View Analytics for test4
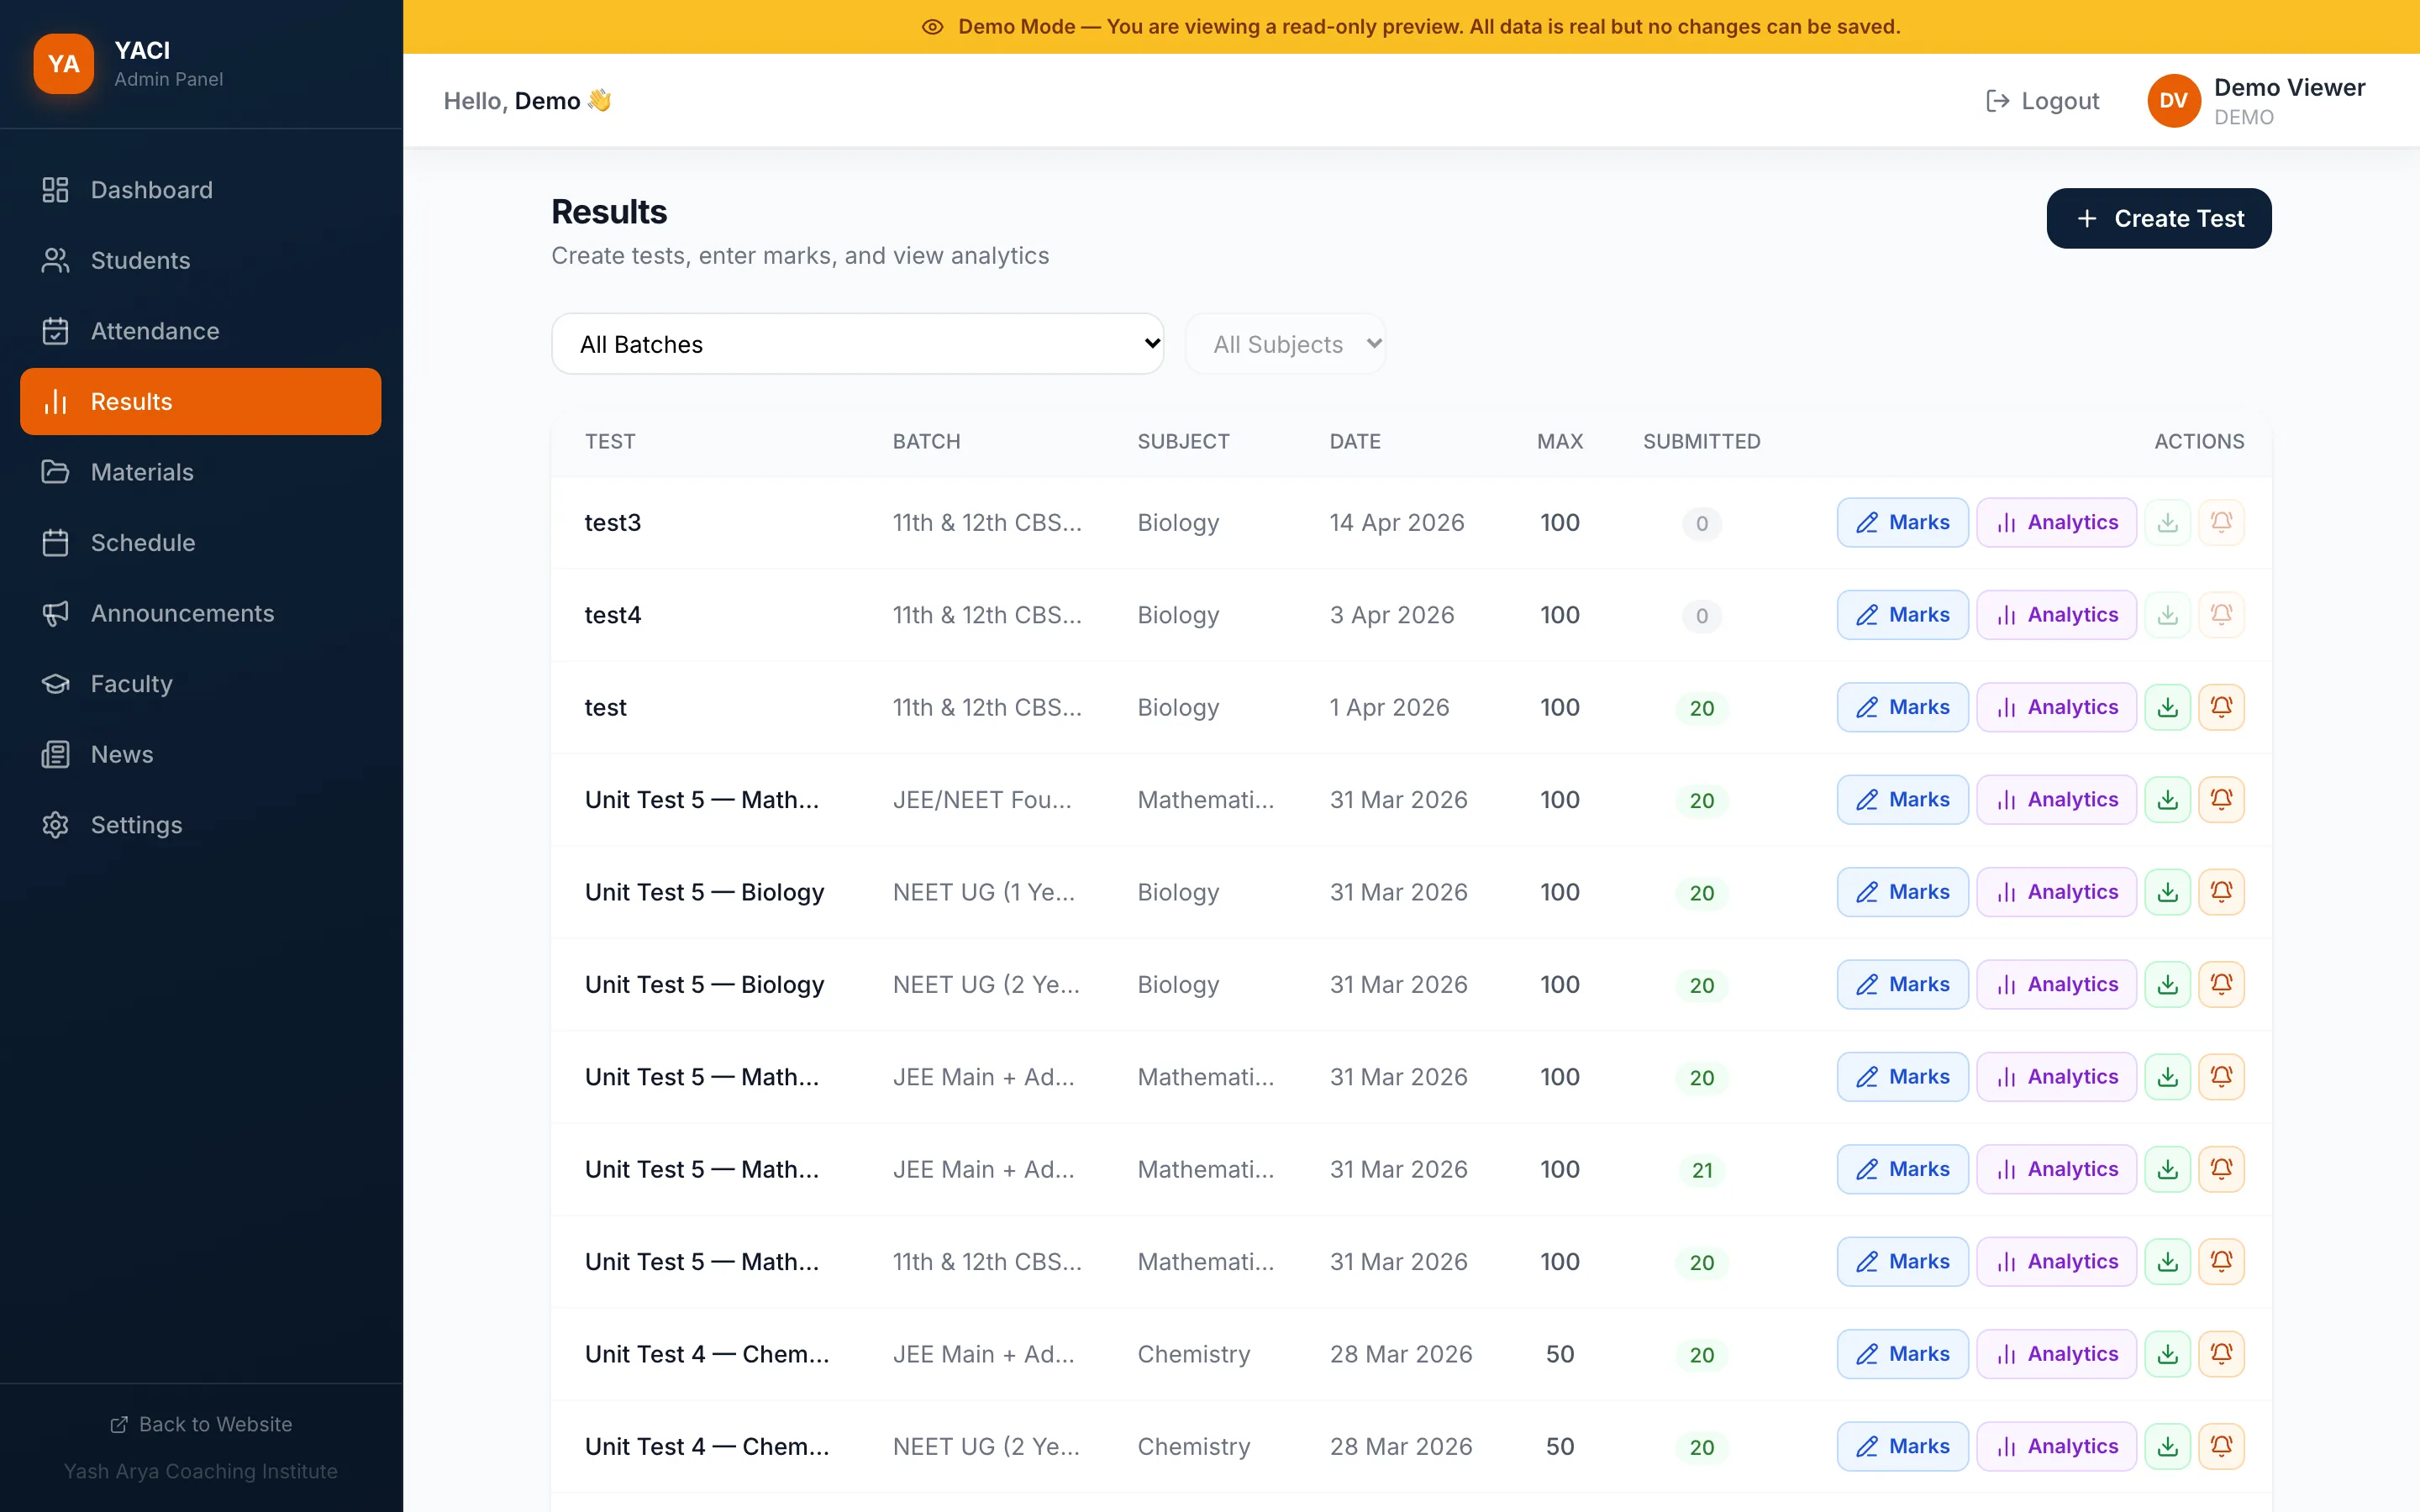 2056,615
